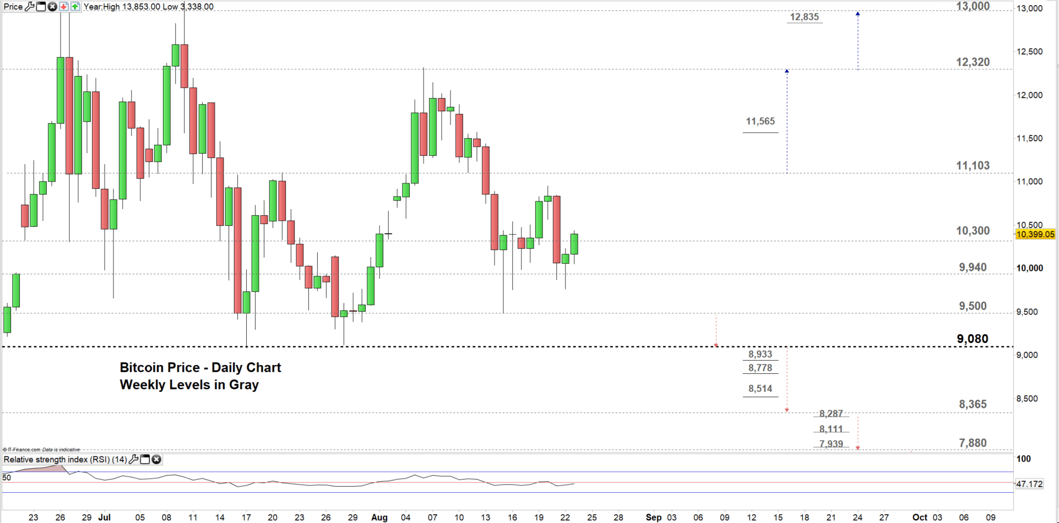Click the 8,778 weekly level text
1059x523 pixels.
[x=761, y=368]
